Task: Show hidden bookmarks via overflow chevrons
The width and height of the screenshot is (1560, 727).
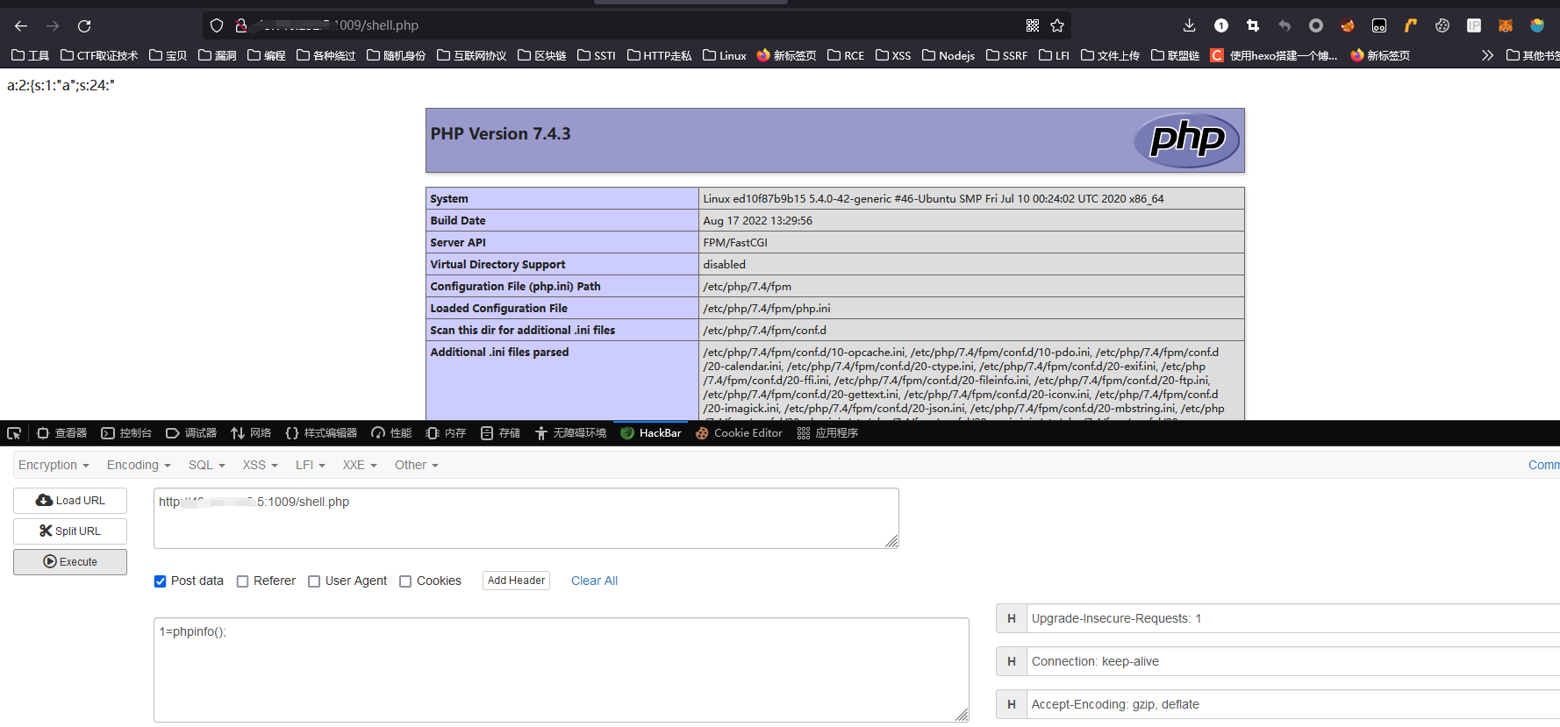Action: [1487, 55]
